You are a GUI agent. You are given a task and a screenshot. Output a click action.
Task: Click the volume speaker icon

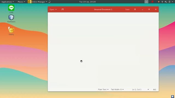pyautogui.click(x=166, y=2)
